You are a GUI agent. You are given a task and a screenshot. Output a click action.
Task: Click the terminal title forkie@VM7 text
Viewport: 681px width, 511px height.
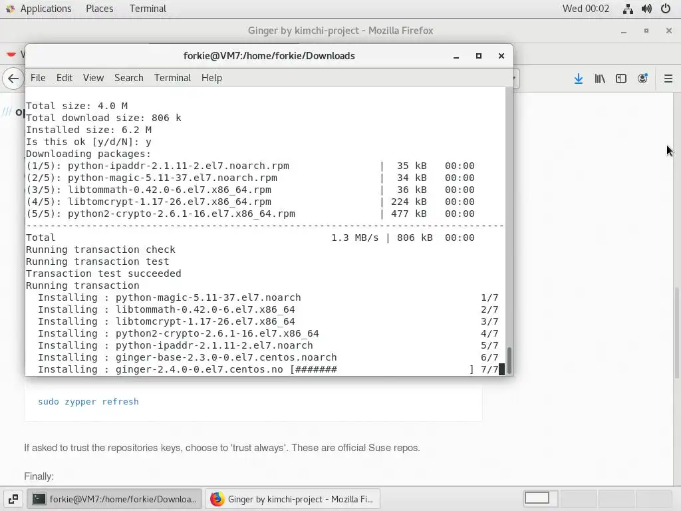(x=269, y=56)
